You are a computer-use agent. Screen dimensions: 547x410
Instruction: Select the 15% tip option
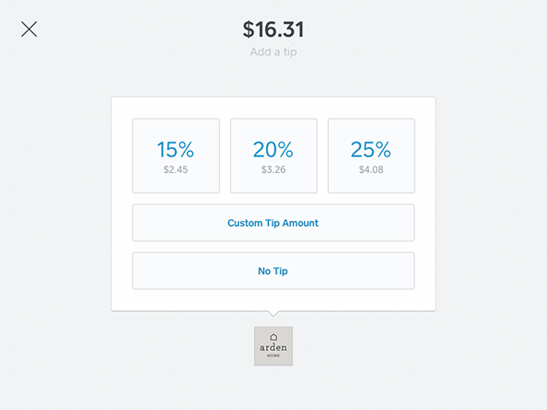click(x=176, y=155)
